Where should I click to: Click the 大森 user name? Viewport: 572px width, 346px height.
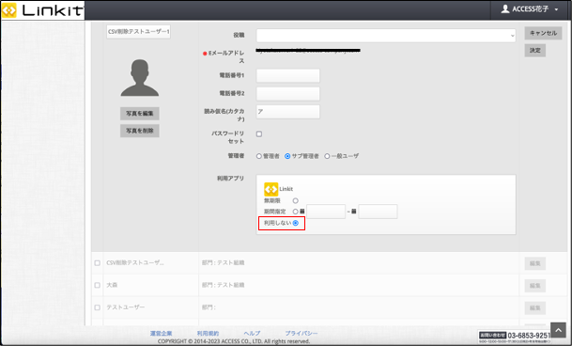point(112,285)
